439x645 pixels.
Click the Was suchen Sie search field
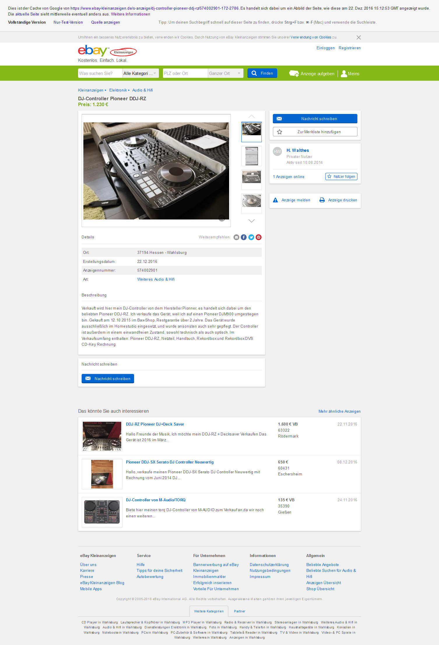(100, 73)
